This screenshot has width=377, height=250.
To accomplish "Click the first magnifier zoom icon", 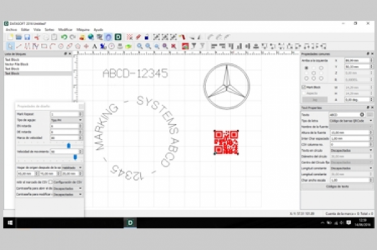I will [139, 46].
